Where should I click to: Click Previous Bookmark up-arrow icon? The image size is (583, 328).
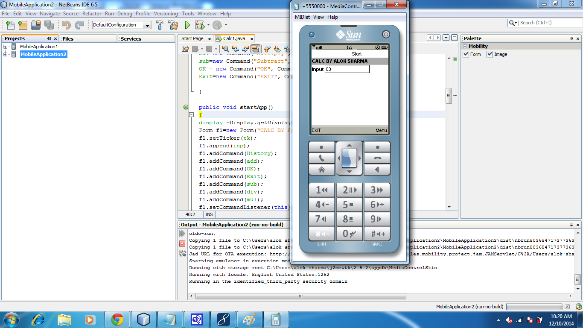[x=268, y=49]
